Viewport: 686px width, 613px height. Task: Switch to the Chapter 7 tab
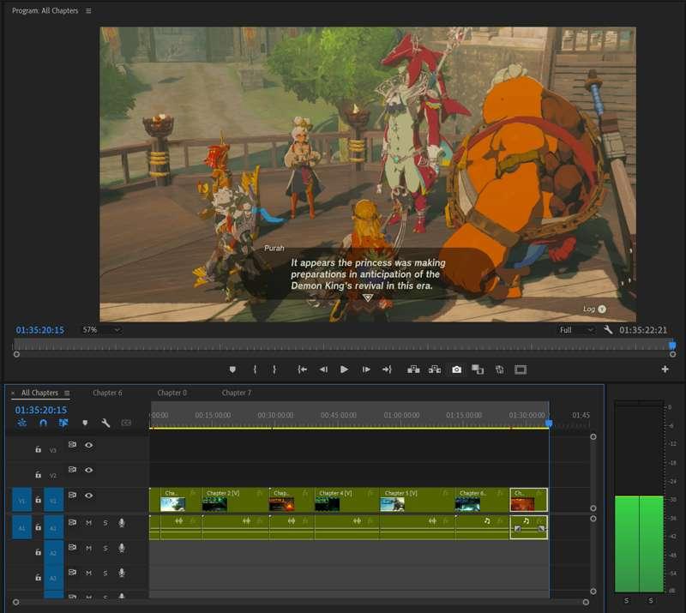click(x=237, y=393)
